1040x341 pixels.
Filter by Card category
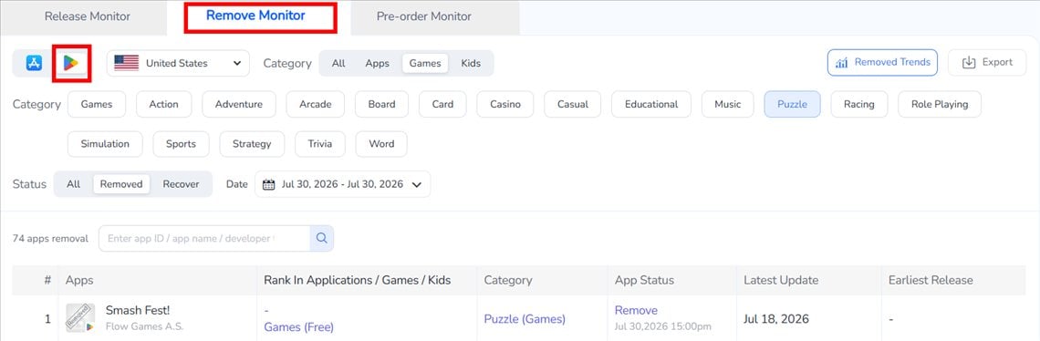[x=443, y=104]
